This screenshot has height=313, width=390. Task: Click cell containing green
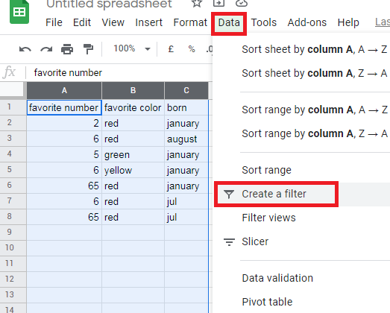133,154
